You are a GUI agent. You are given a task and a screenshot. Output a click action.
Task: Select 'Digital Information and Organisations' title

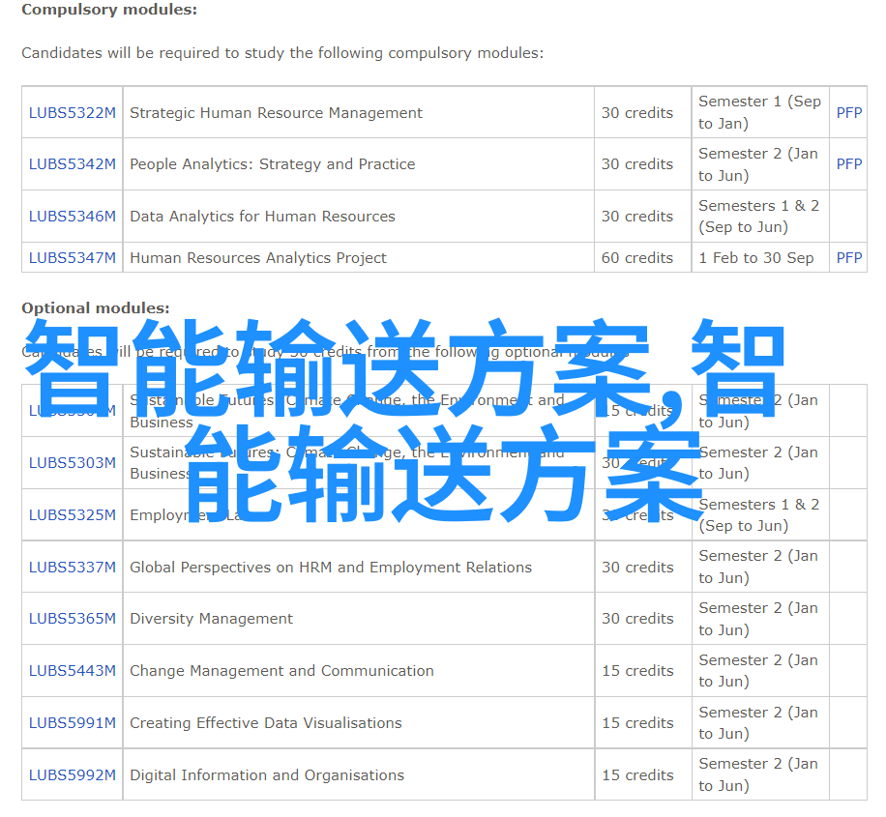267,775
